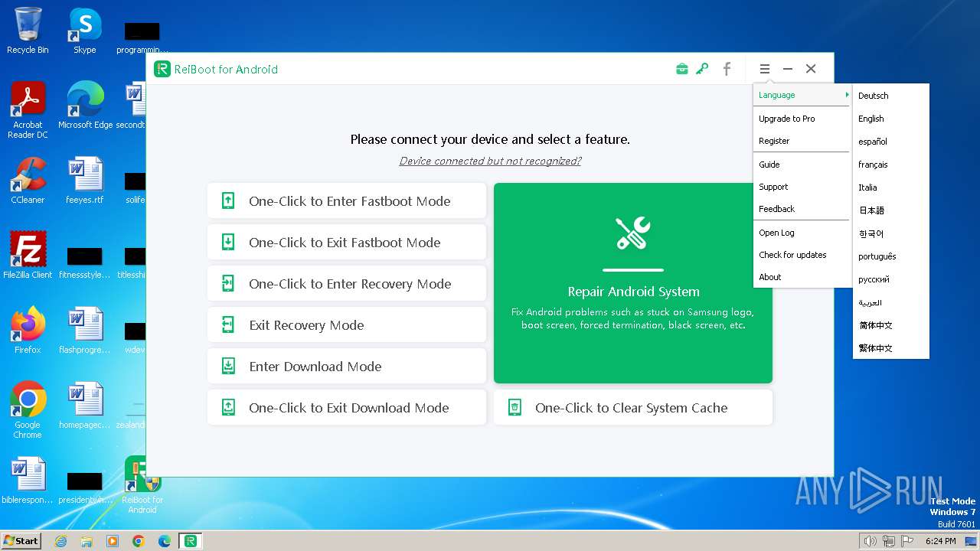Click One-Click to Clear System Cache button
Viewport: 980px width, 551px height.
633,408
